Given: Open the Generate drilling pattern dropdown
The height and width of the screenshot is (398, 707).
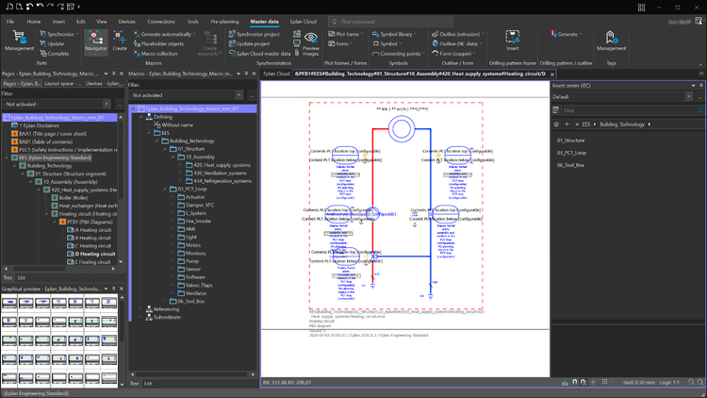Looking at the screenshot, I should [x=581, y=34].
